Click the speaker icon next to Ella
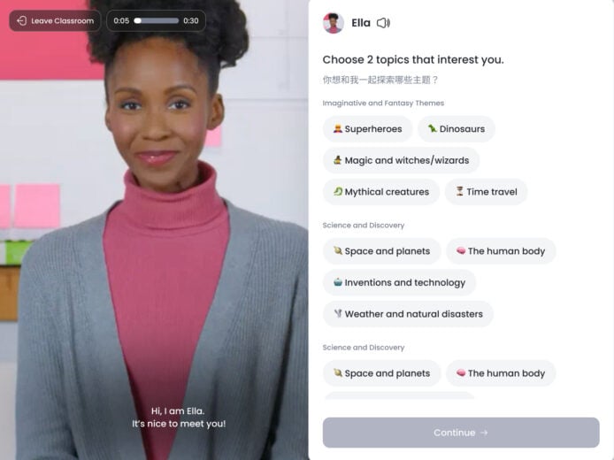 click(383, 23)
